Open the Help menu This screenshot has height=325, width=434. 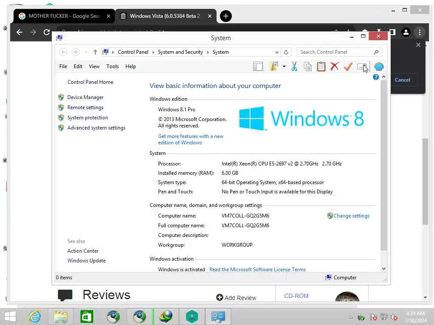pos(131,66)
